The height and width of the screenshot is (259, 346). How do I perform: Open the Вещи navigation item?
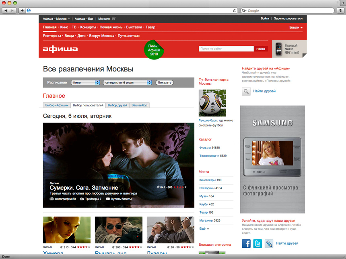(69, 36)
